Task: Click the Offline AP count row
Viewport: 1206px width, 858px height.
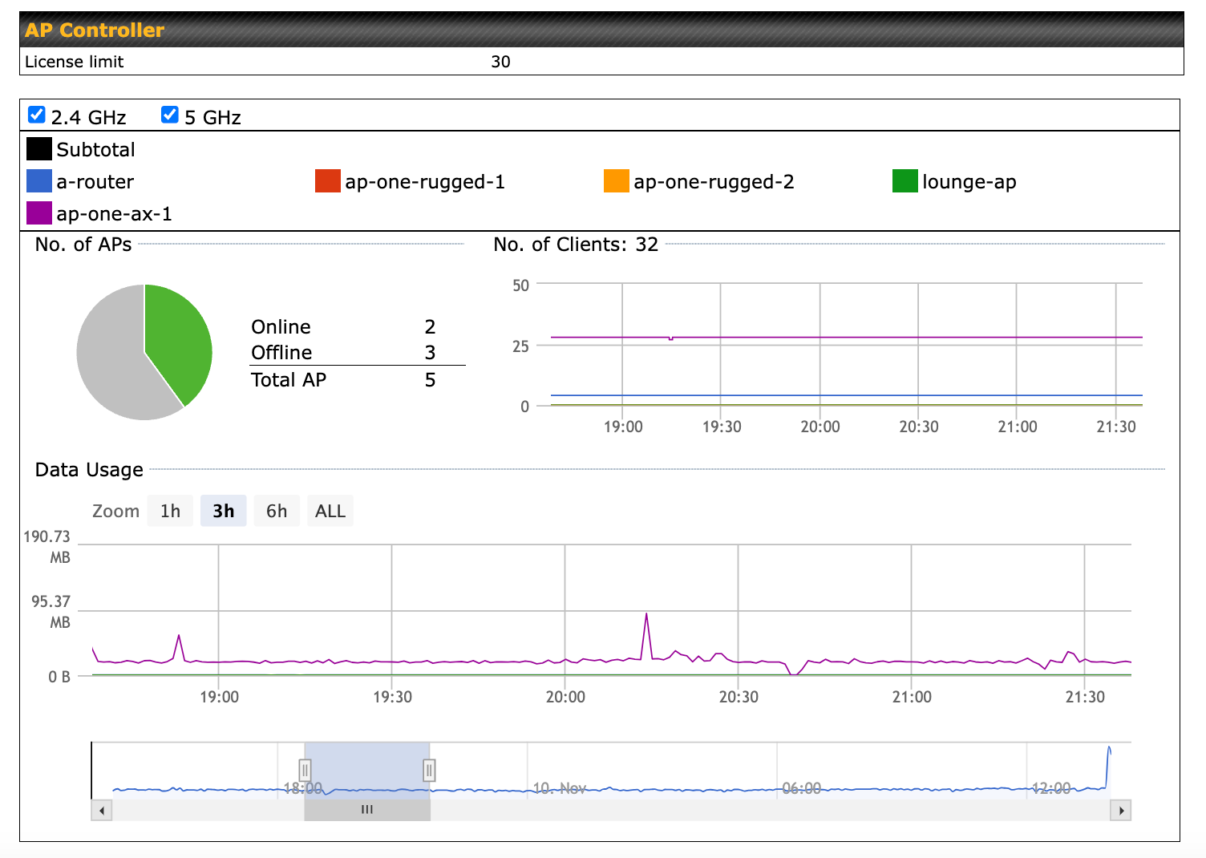Action: [357, 352]
